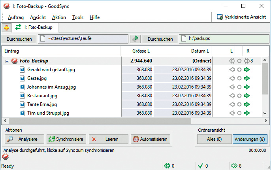Click the right Durchsuchen button

(x=160, y=39)
